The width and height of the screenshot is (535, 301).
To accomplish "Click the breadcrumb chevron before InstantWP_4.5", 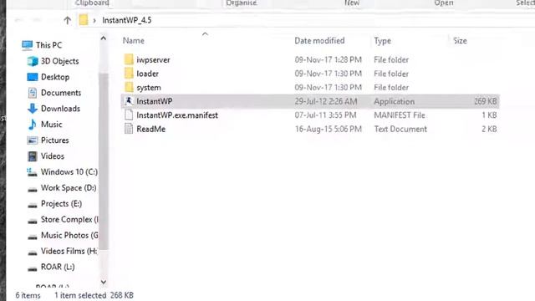I will tap(94, 20).
